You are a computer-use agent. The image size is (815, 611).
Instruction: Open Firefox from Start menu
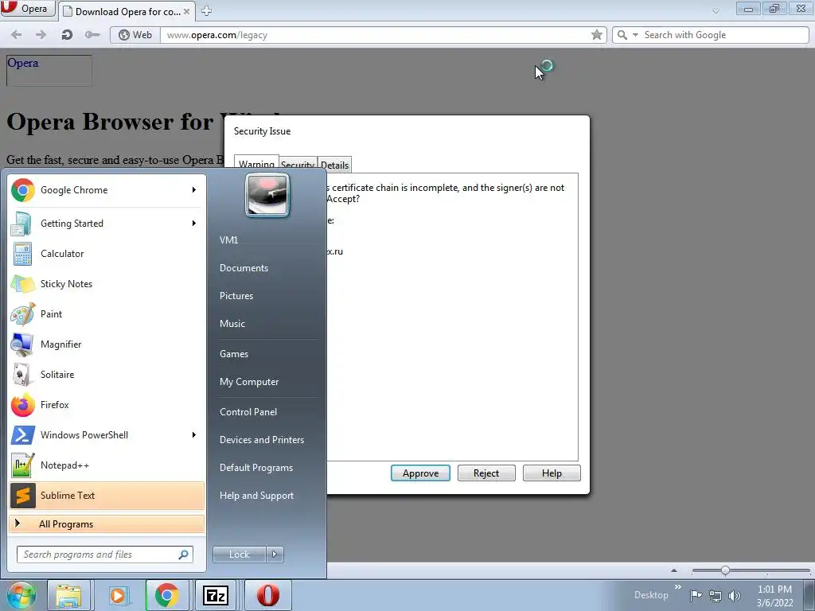107,405
